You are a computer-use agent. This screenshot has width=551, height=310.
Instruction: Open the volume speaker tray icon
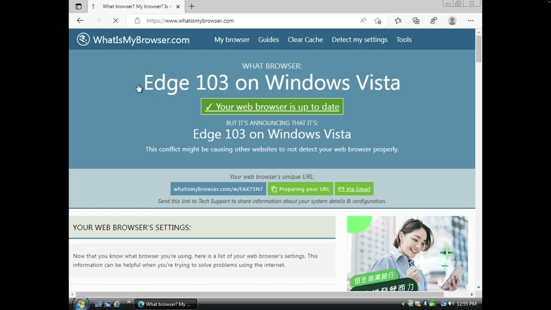[451, 304]
